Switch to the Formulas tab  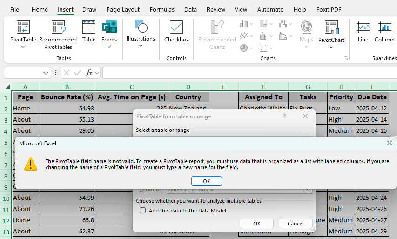coord(162,9)
